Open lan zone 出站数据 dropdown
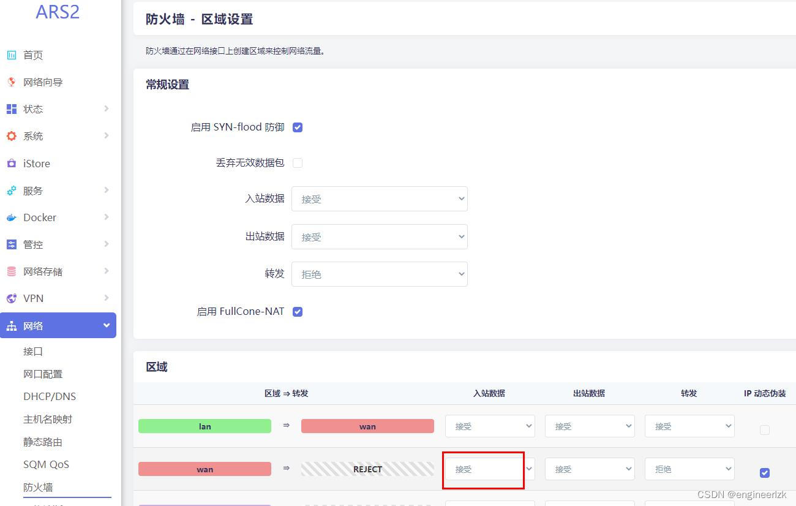This screenshot has height=506, width=796. point(590,426)
